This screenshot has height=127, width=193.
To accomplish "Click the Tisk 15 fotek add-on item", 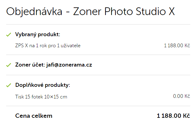I will 29,97.
